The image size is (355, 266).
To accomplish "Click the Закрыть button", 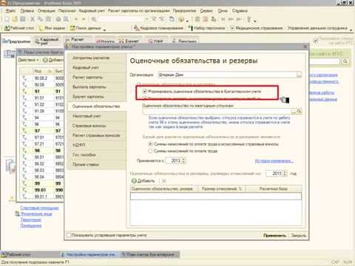I will tap(298, 235).
